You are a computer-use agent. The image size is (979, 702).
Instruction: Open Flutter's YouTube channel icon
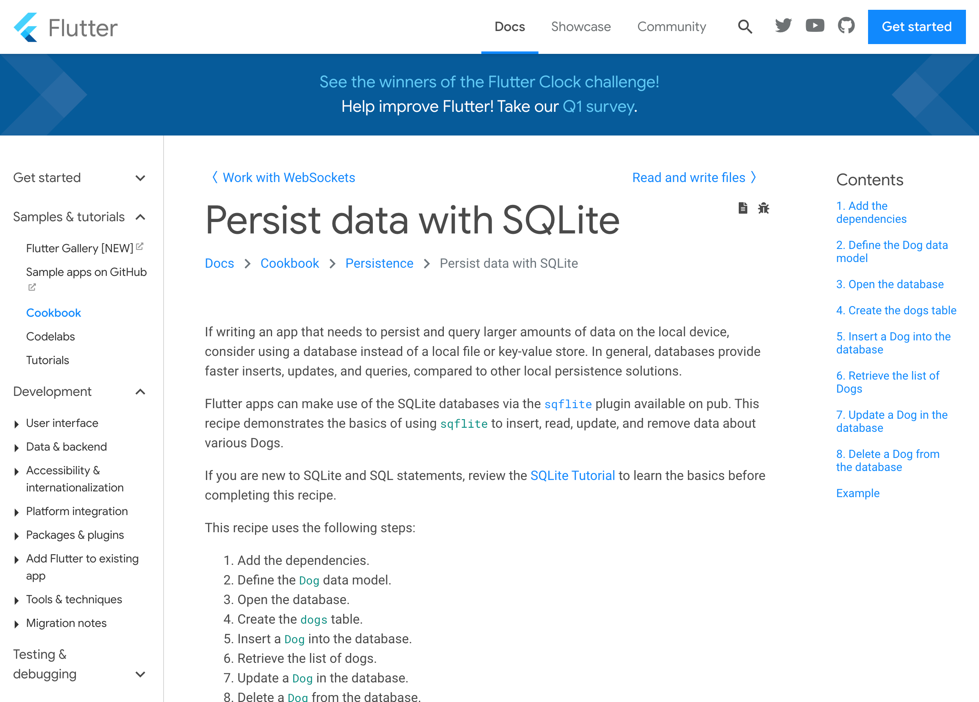tap(815, 26)
